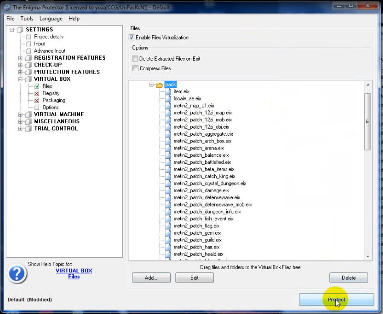Open the Tools menu
This screenshot has height=314, width=383.
click(x=27, y=19)
